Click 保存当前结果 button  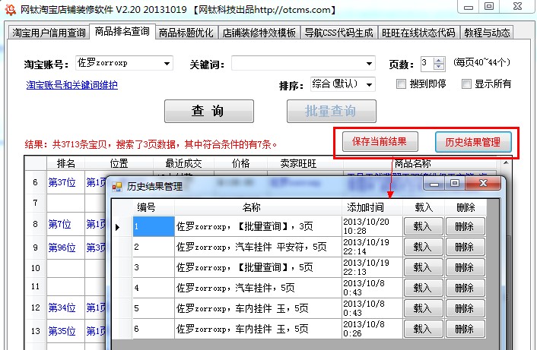380,141
